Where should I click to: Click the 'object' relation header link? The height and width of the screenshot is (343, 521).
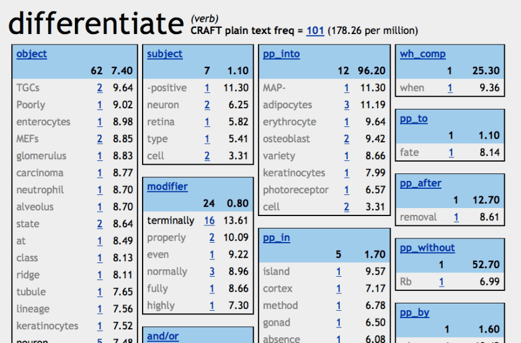(32, 54)
